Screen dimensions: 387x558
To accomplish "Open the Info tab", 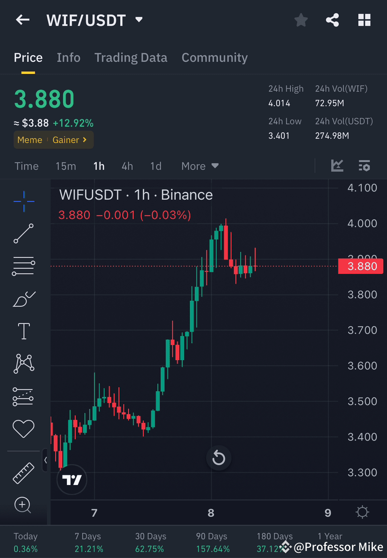I will coord(68,57).
